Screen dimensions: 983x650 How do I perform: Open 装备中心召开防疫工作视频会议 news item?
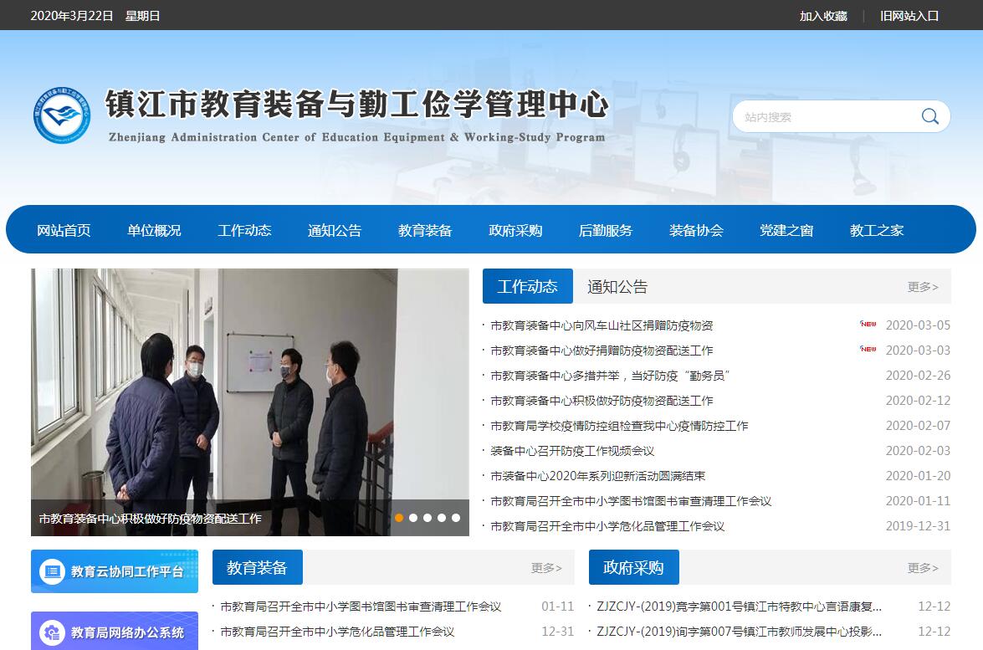(x=572, y=451)
